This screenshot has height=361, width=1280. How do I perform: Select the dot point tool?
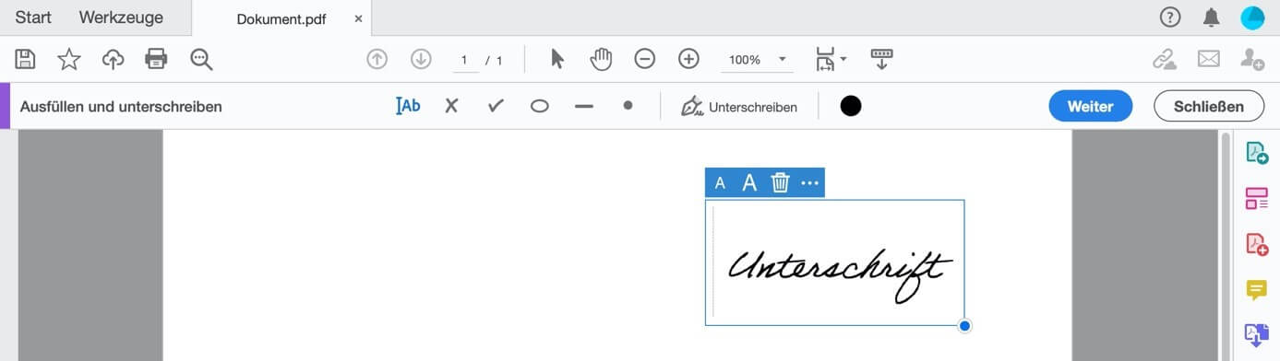[628, 105]
